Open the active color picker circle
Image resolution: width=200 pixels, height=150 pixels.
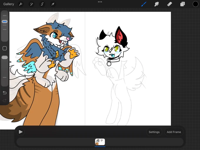point(195,4)
